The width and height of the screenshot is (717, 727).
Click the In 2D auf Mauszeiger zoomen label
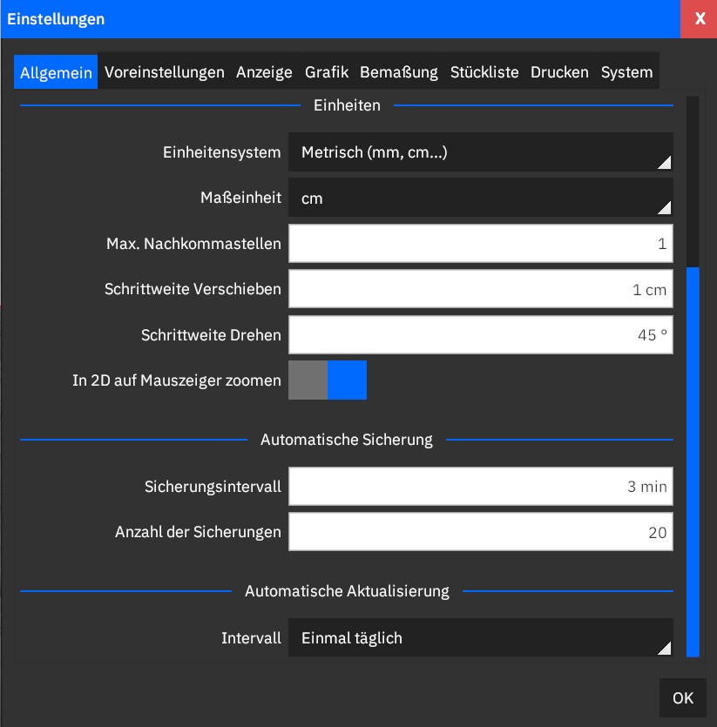(177, 380)
